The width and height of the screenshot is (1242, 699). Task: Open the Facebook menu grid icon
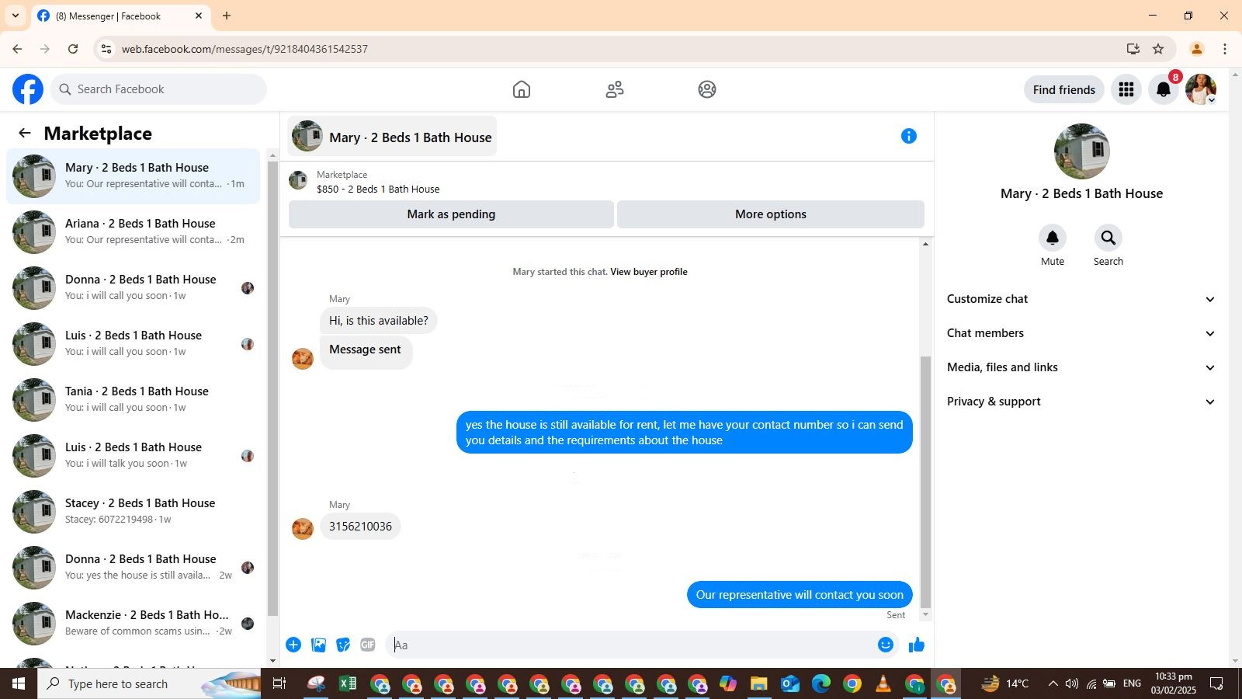1126,89
